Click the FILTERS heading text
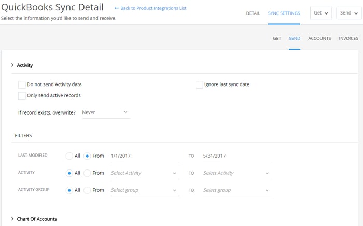The image size is (363, 226). coord(23,136)
